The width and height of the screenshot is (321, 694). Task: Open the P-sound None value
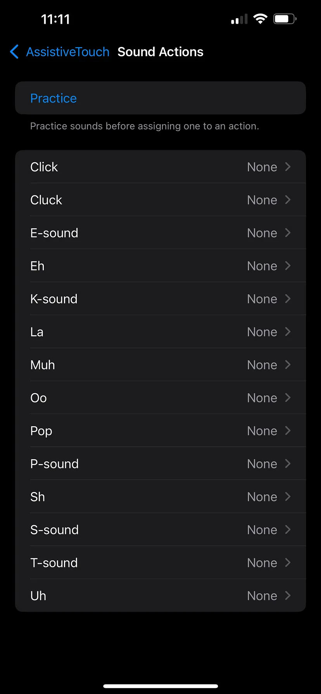[262, 463]
